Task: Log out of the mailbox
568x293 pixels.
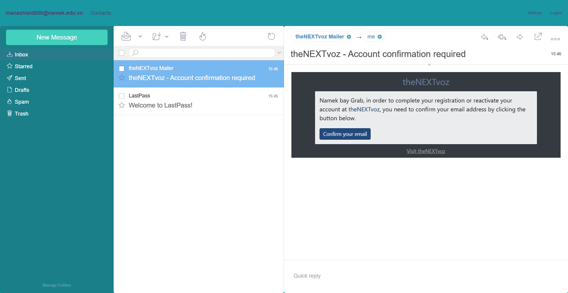Action: [556, 13]
